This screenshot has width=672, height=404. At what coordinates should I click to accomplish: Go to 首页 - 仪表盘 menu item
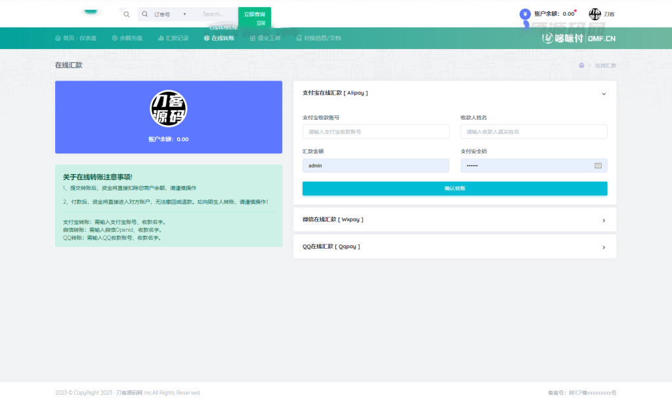click(76, 38)
